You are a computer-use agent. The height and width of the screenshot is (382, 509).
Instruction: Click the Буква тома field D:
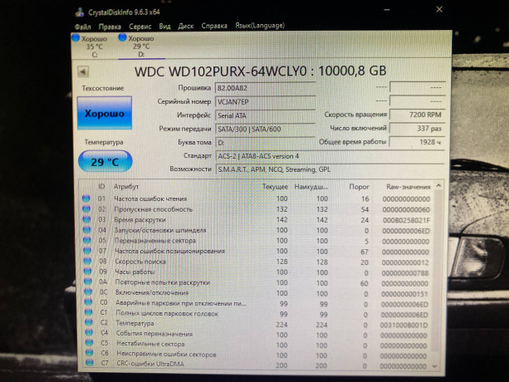tap(265, 143)
